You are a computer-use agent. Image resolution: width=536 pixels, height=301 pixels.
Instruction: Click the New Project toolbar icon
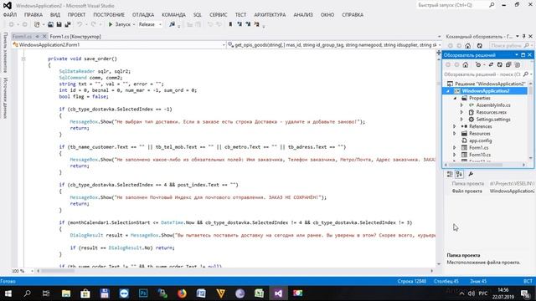(x=37, y=24)
